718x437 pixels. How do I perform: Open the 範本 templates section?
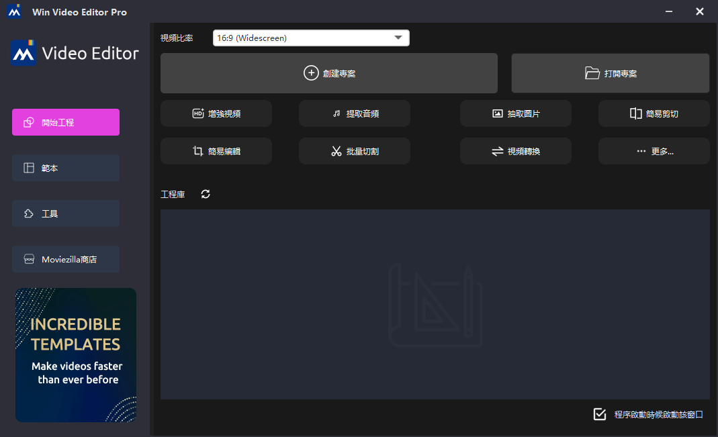pos(66,168)
